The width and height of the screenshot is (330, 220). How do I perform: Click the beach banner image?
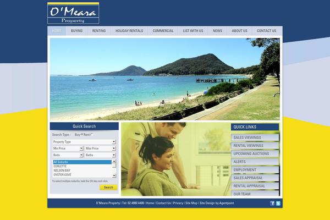(165, 79)
